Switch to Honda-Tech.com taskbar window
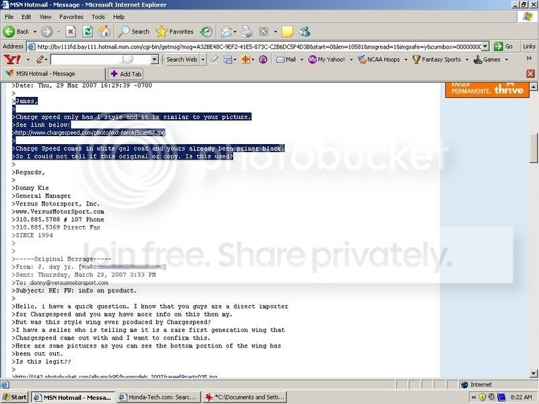This screenshot has height=404, width=539. [167, 397]
